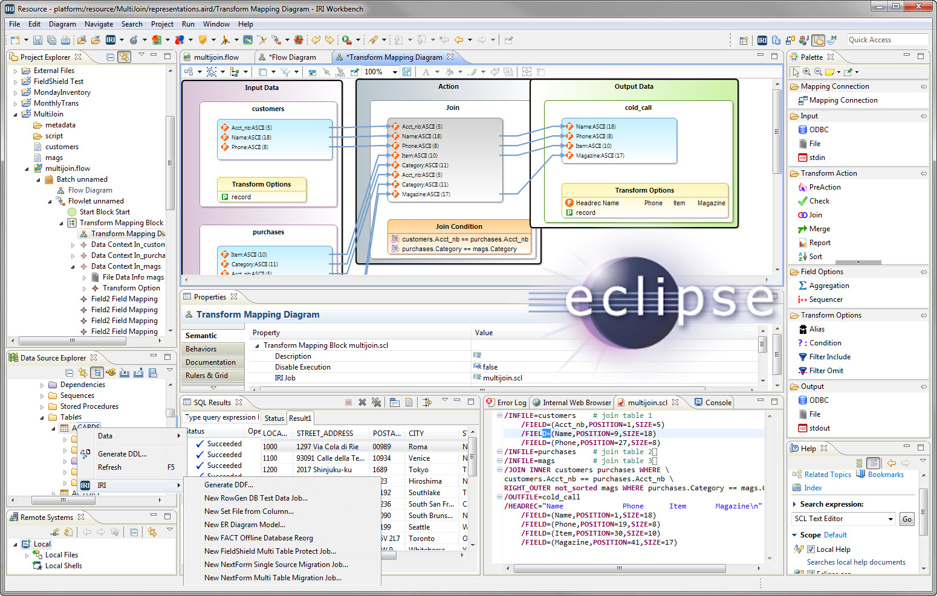Viewport: 937px width, 596px height.
Task: Open the SCL Text Editor search dropdown
Action: [x=890, y=519]
